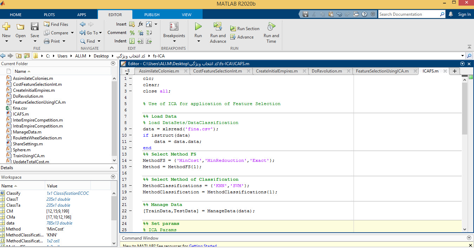Click the Print icon in FILE section
Screen dimensions: 474x248
(47, 41)
